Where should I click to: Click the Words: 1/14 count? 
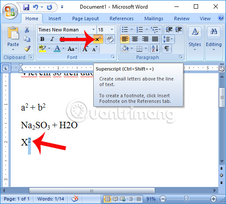(x=51, y=199)
